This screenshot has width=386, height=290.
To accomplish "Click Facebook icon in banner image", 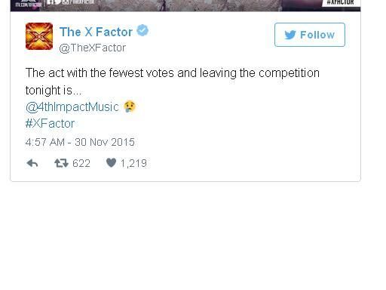I will click(x=50, y=2).
